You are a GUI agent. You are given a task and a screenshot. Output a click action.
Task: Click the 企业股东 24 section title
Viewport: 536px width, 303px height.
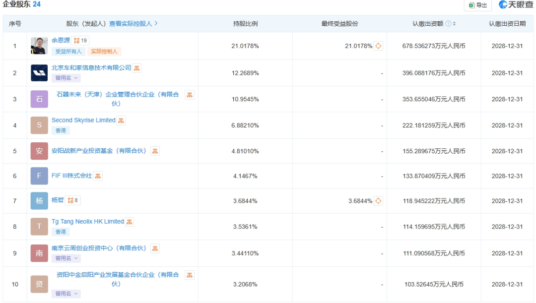click(x=21, y=4)
